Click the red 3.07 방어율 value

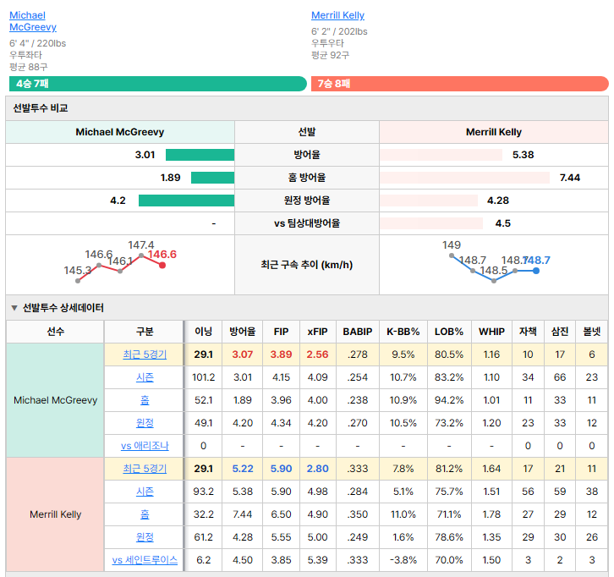pos(243,354)
